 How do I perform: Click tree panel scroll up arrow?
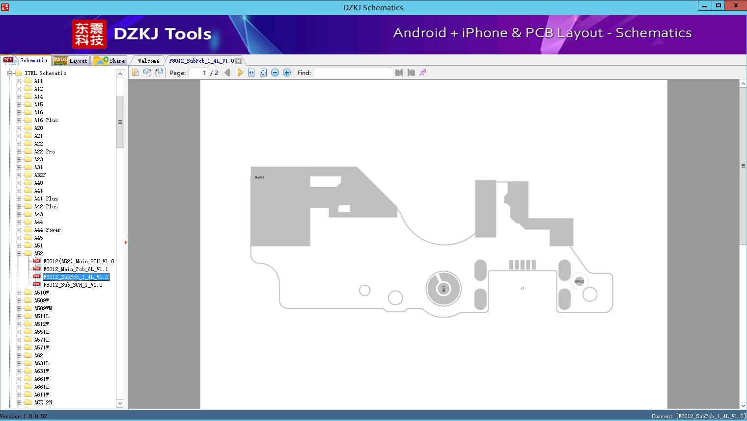click(x=120, y=74)
